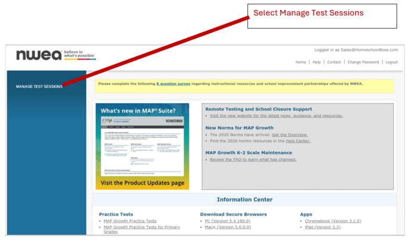Open MAP Growth Practice Tests for Primary Grades

pyautogui.click(x=142, y=229)
